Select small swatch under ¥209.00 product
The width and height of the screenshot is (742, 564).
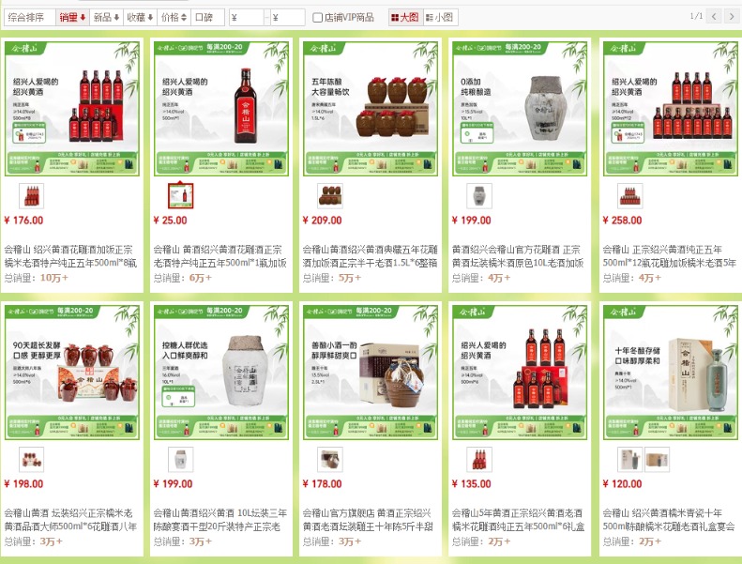coord(330,195)
